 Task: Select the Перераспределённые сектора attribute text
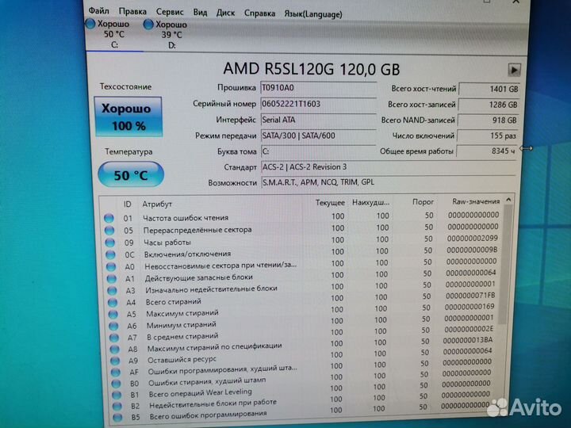197,230
